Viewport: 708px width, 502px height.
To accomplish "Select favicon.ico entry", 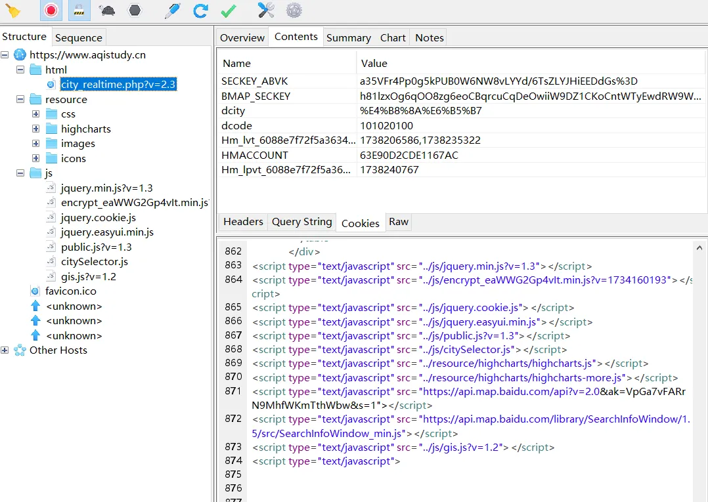I will [x=71, y=291].
